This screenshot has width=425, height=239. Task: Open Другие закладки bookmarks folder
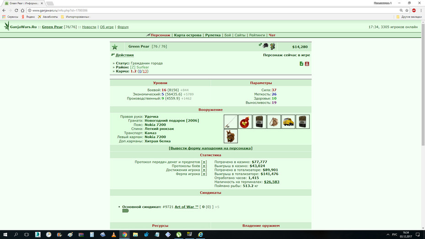coord(409,17)
